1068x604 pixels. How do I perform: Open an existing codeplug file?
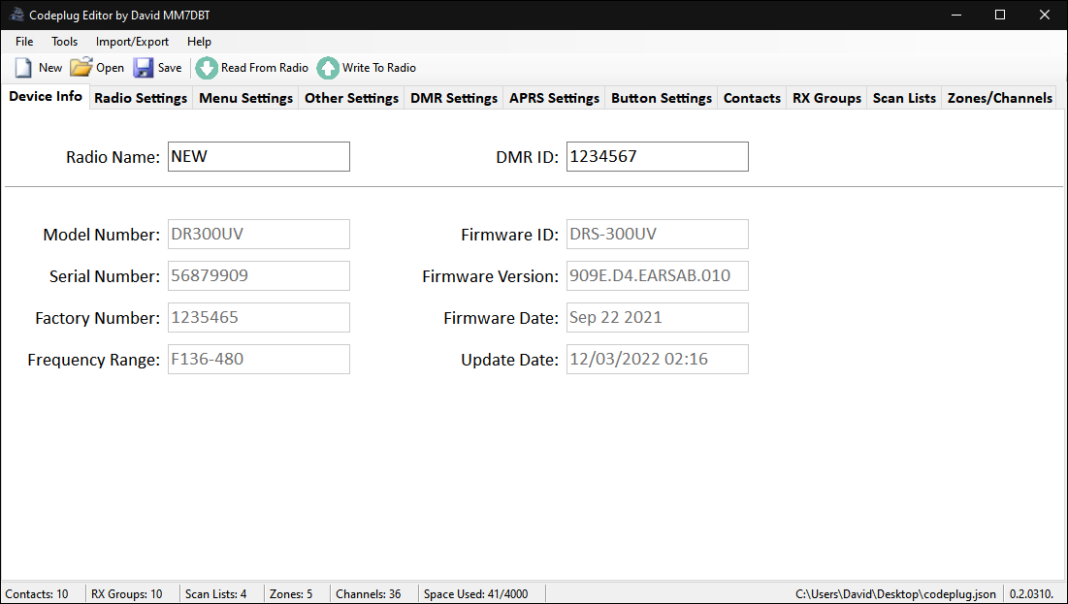(x=96, y=67)
